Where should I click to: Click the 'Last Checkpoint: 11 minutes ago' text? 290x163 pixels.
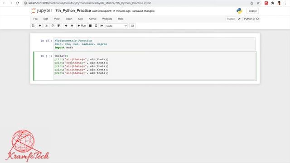click(111, 11)
